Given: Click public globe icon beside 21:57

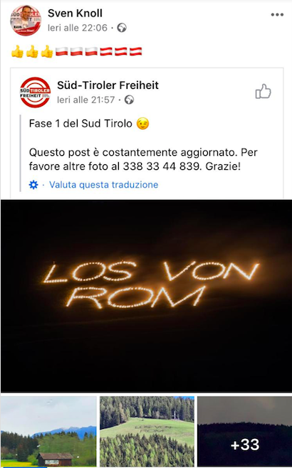Looking at the screenshot, I should click(129, 100).
